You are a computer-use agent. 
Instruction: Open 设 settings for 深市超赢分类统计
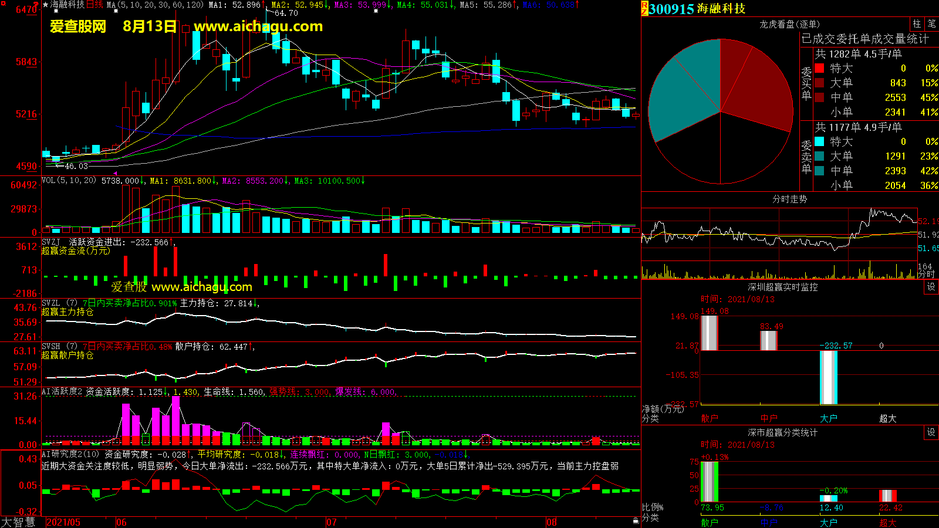931,432
